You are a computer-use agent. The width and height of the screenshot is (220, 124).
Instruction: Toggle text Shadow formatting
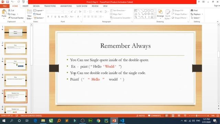[x=59, y=17]
